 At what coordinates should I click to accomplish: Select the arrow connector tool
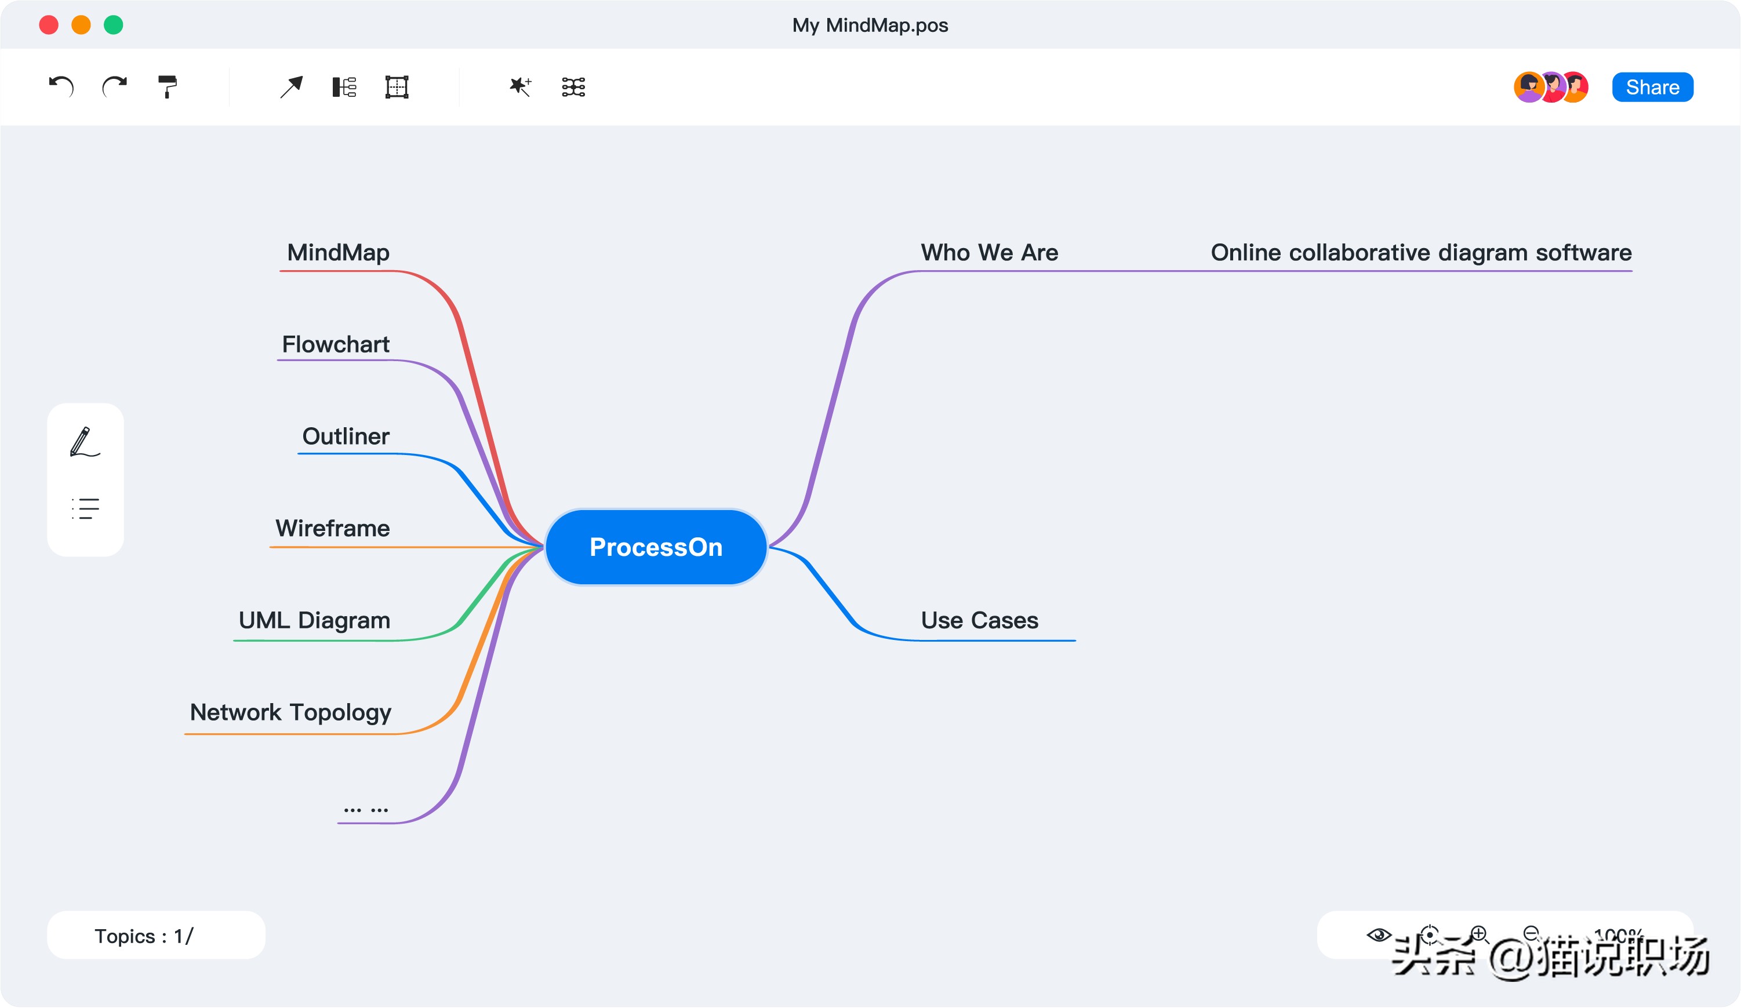[x=291, y=87]
